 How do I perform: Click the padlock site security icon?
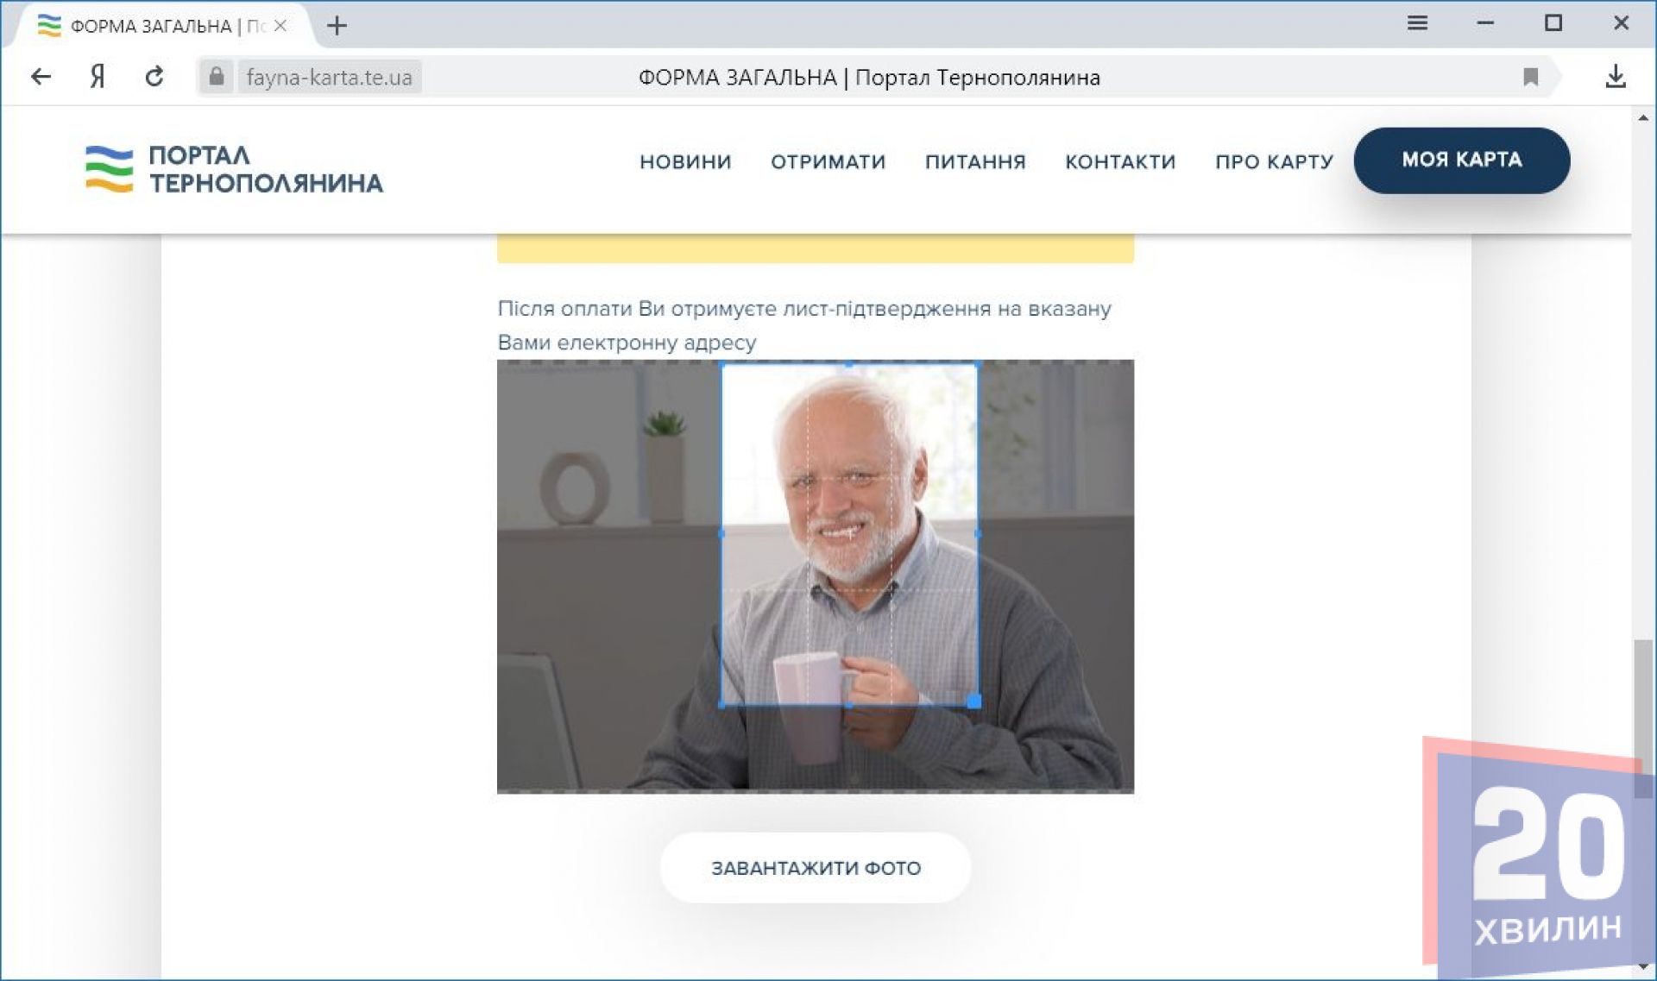217,77
